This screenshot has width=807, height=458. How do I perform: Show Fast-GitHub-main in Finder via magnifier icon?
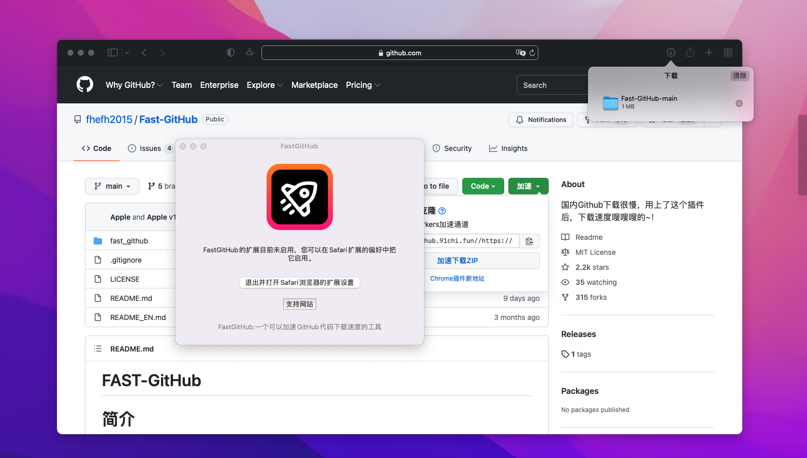739,103
